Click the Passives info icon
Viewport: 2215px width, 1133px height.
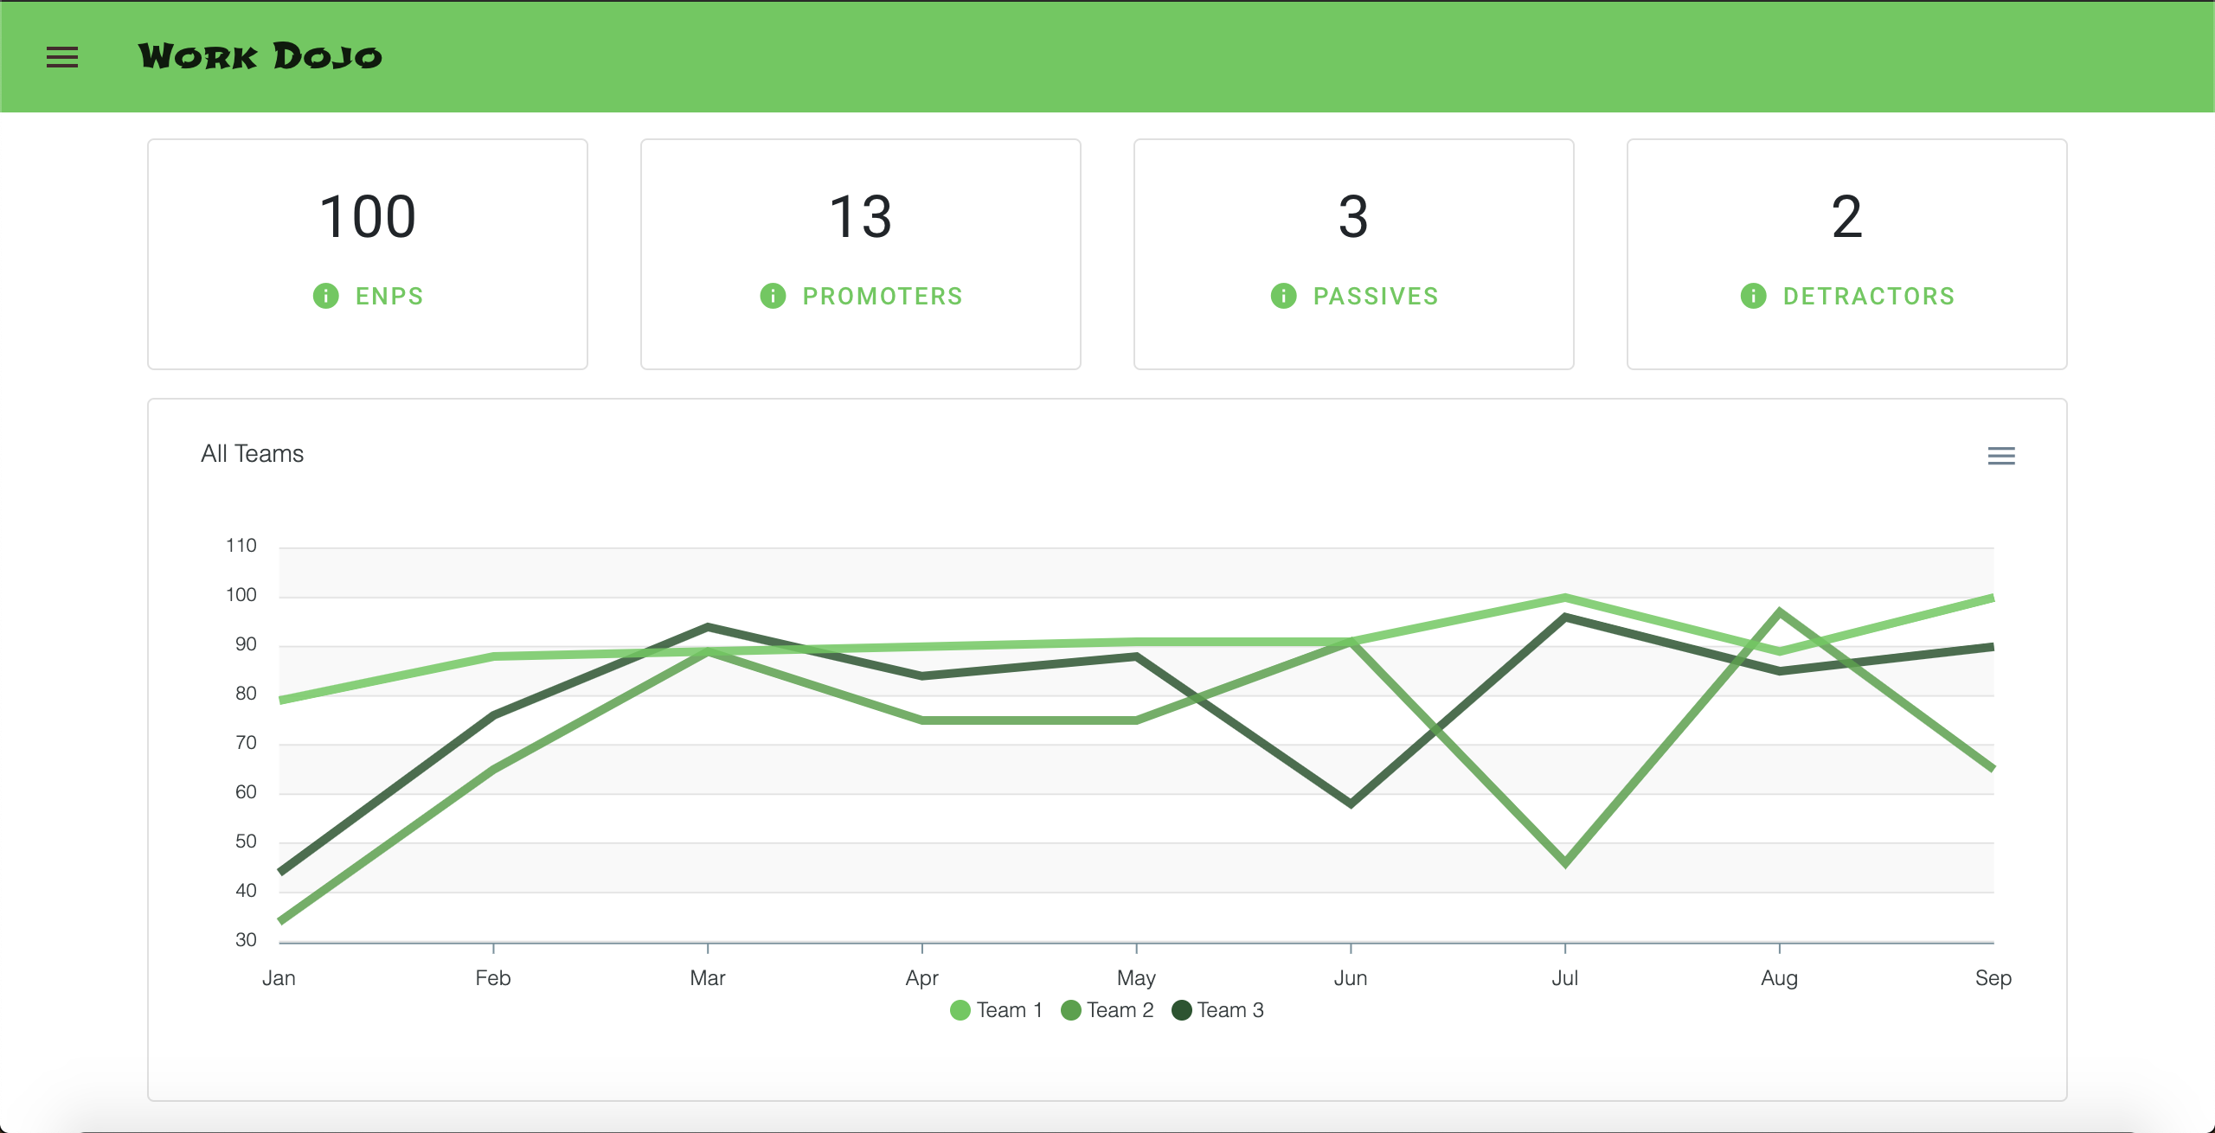[x=1283, y=296]
